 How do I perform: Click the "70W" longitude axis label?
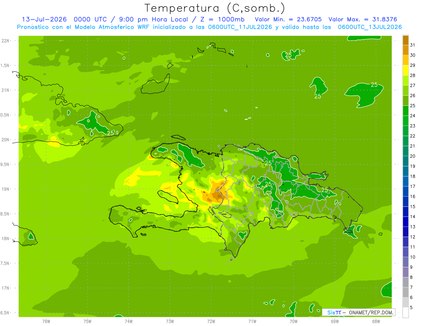[x=294, y=321]
